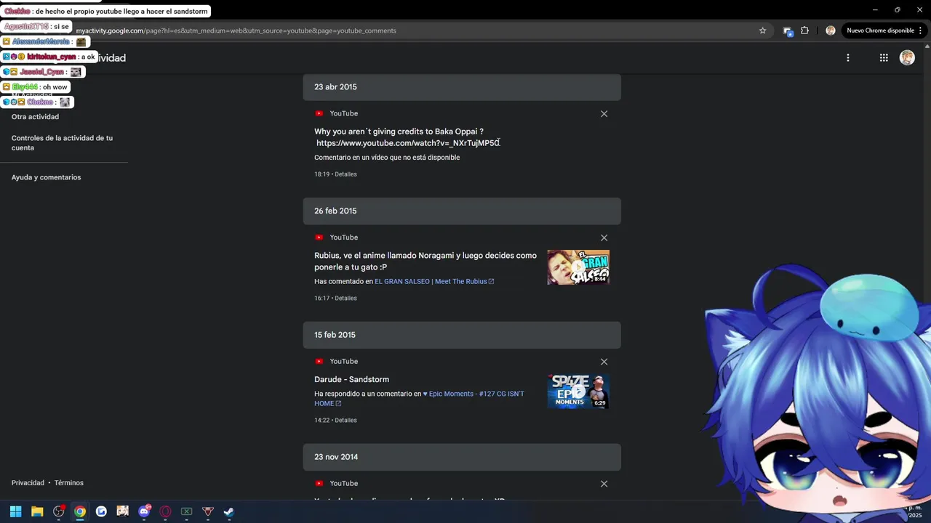Select Otra actividad in the sidebar
Viewport: 931px width, 523px height.
click(x=35, y=117)
